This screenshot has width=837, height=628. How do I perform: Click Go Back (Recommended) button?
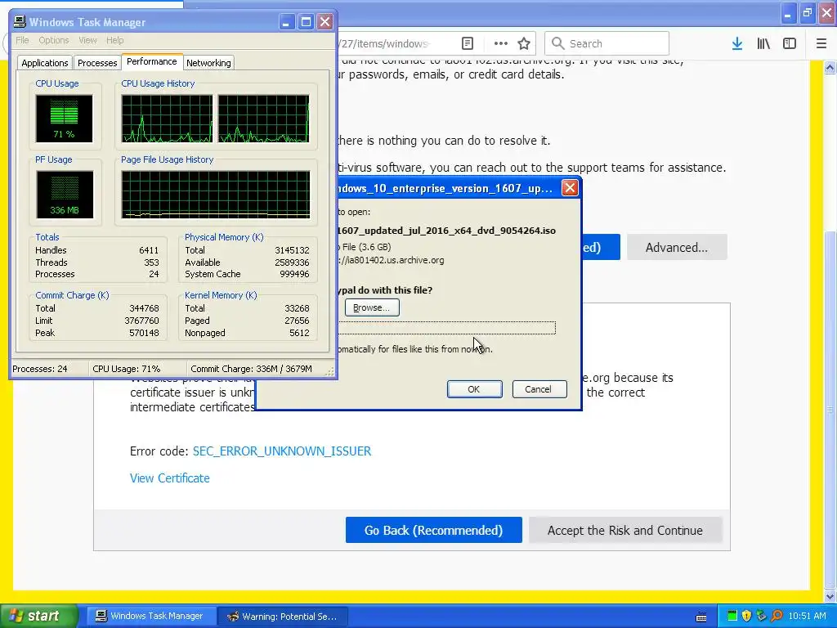point(433,530)
